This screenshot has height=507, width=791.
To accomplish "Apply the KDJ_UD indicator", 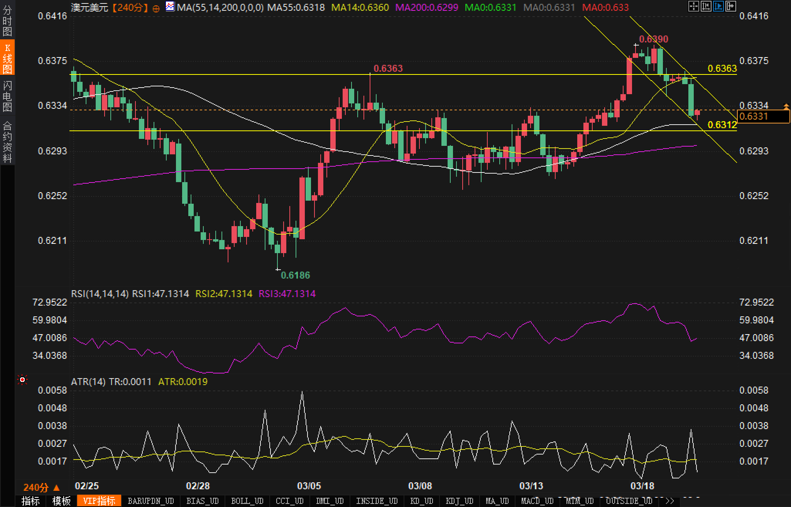I will pos(459,501).
